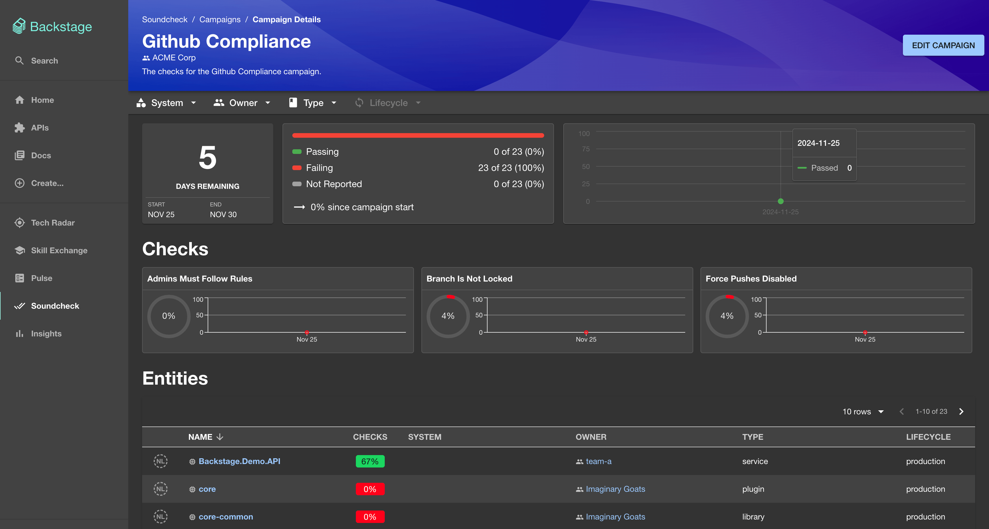
Task: Click the Home house icon
Action: tap(20, 100)
